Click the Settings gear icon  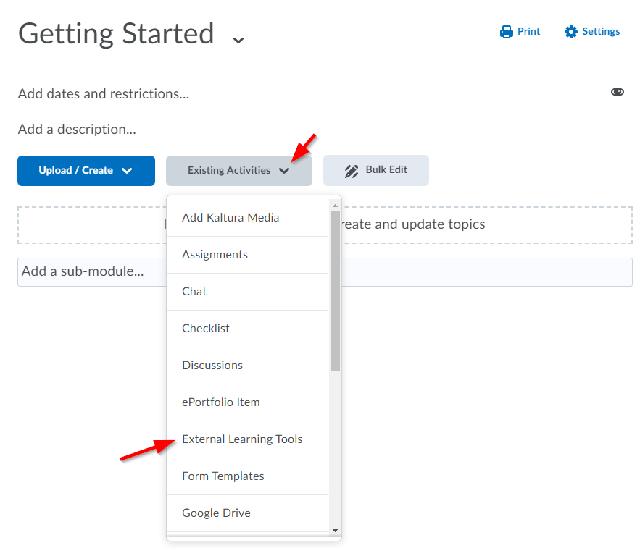click(570, 32)
